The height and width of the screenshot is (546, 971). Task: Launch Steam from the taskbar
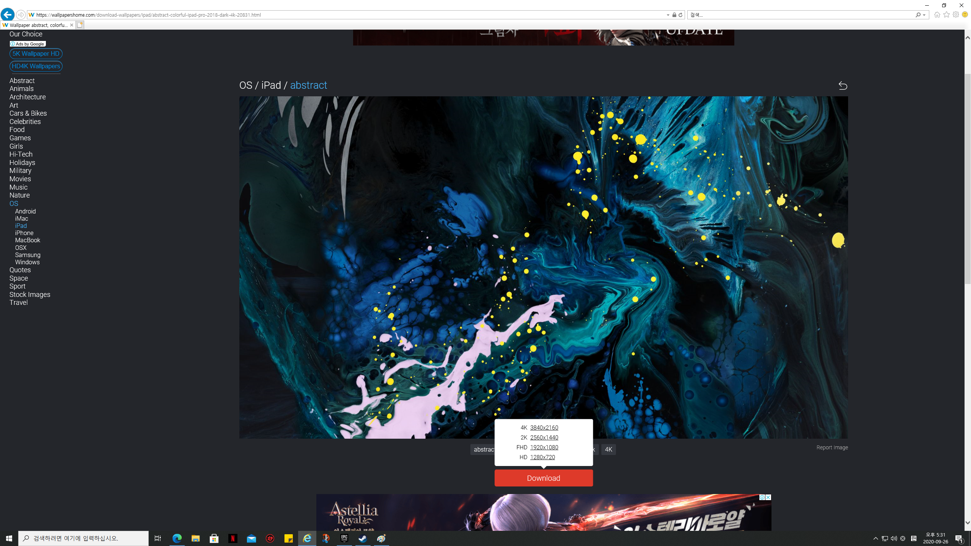coord(363,538)
